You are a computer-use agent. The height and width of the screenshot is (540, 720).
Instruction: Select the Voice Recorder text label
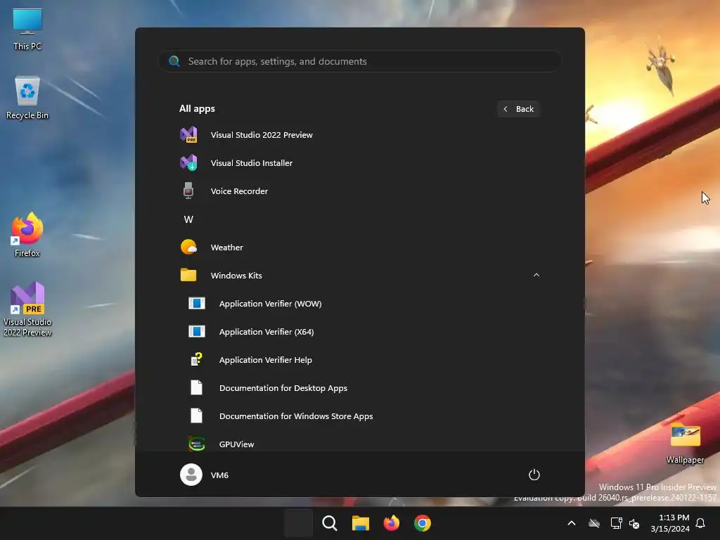[x=239, y=191]
